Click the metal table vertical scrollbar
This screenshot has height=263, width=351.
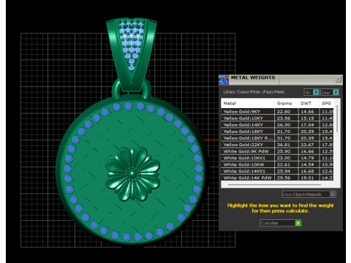(337, 119)
